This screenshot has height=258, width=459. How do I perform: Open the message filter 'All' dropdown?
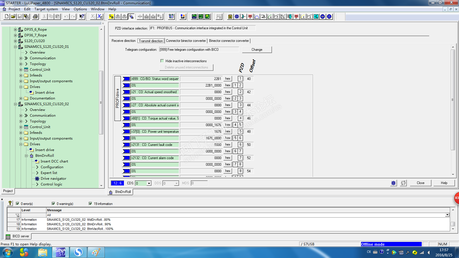pyautogui.click(x=447, y=215)
